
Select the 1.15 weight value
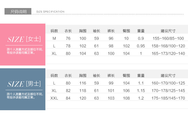tap(141, 91)
